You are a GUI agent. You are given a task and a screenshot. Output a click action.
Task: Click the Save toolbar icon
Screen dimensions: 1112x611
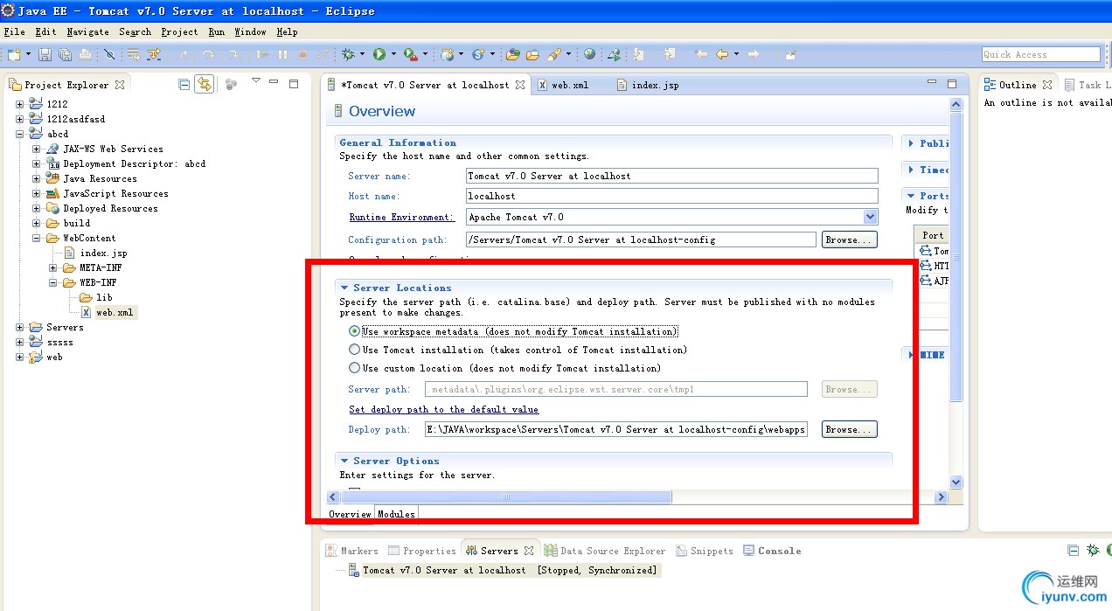[x=45, y=54]
